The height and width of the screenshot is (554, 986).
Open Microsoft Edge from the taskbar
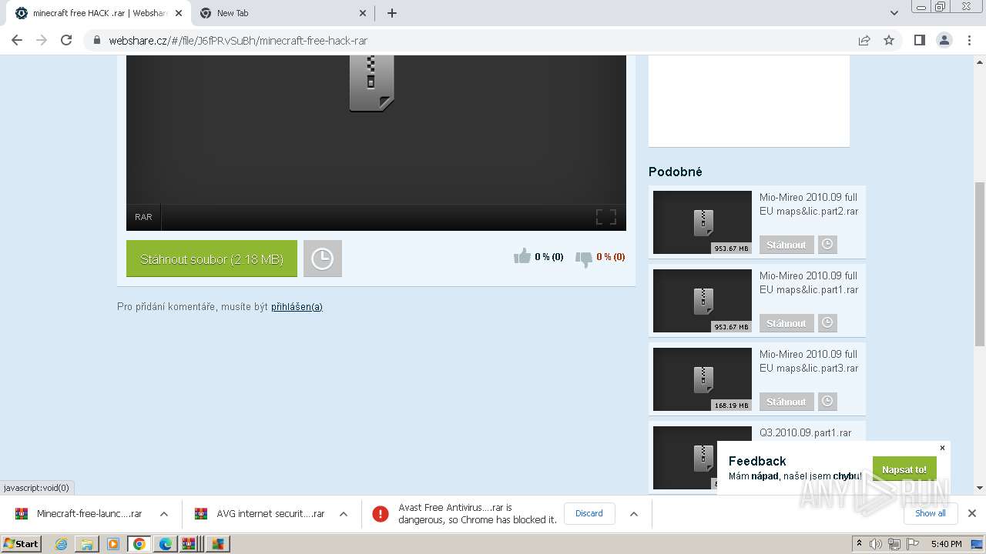(166, 544)
